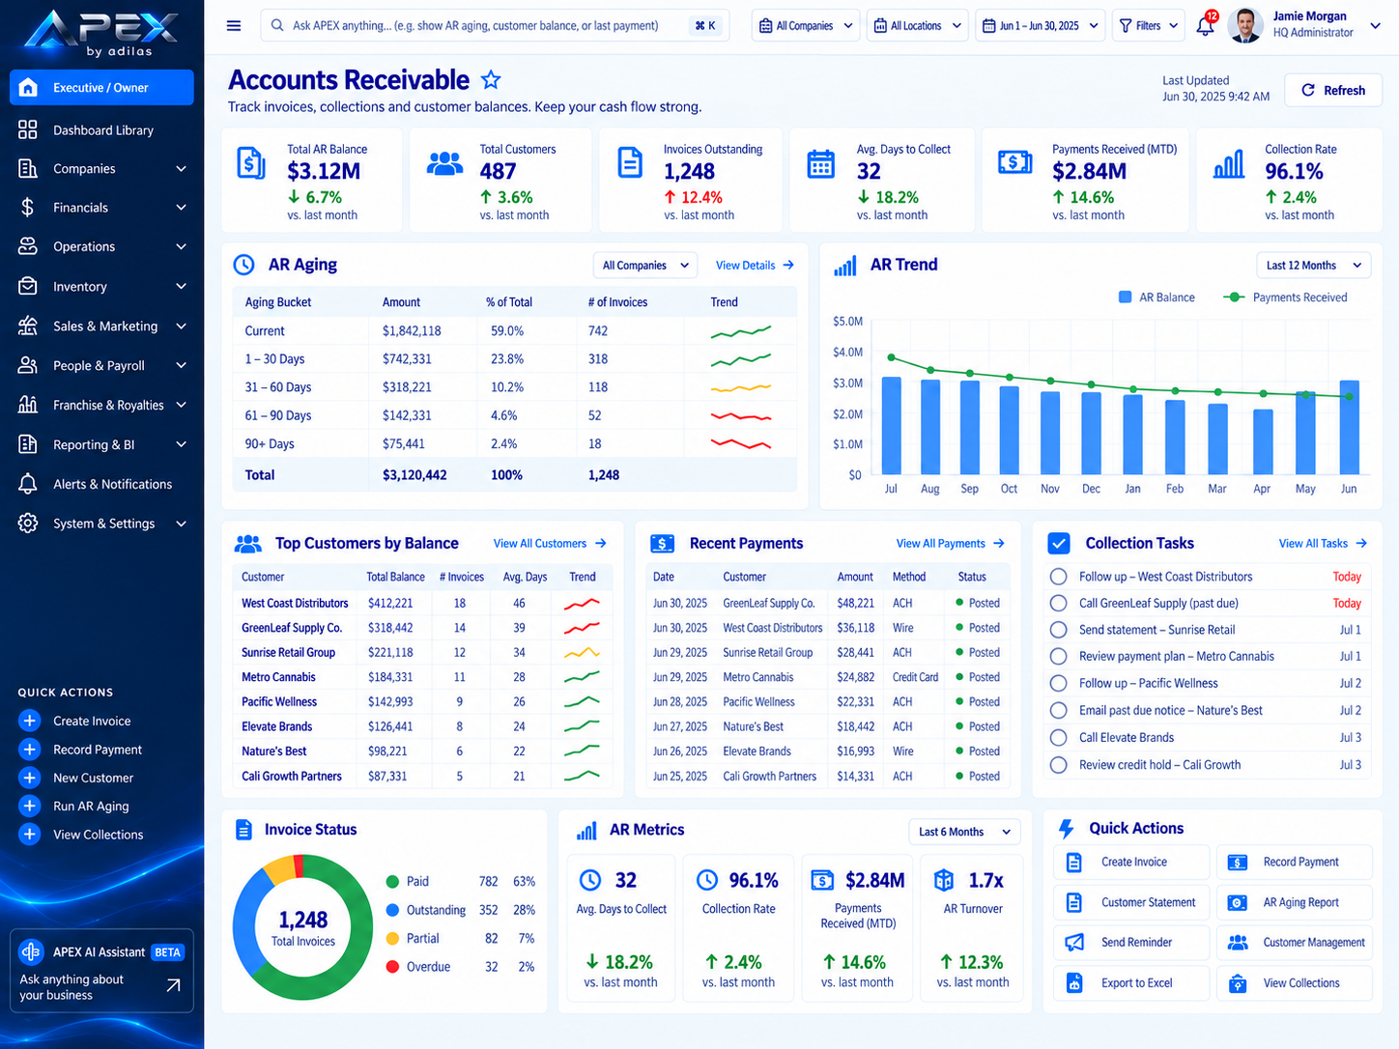Tick Review payment plan – Metro Cannabis
The image size is (1399, 1049).
point(1059,657)
